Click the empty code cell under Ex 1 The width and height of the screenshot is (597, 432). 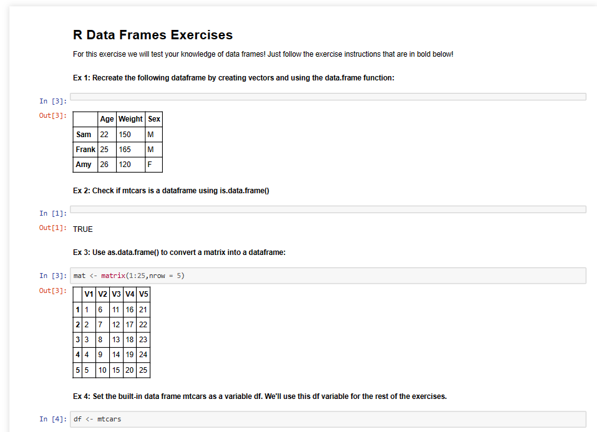[x=328, y=97]
